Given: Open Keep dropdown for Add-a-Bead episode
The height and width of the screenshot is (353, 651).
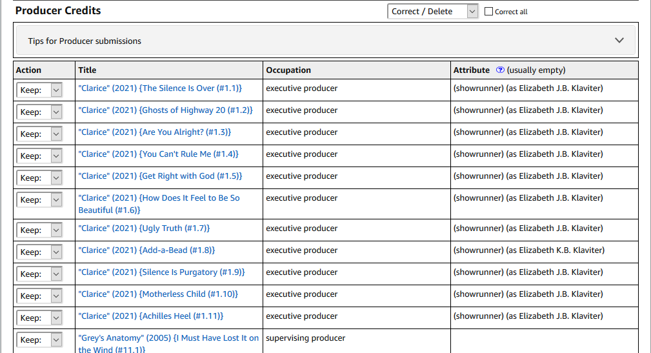Looking at the screenshot, I should [39, 252].
